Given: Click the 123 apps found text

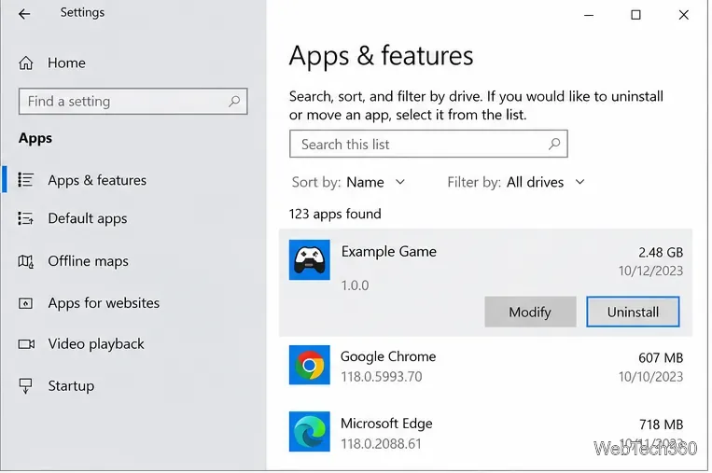Looking at the screenshot, I should 335,214.
